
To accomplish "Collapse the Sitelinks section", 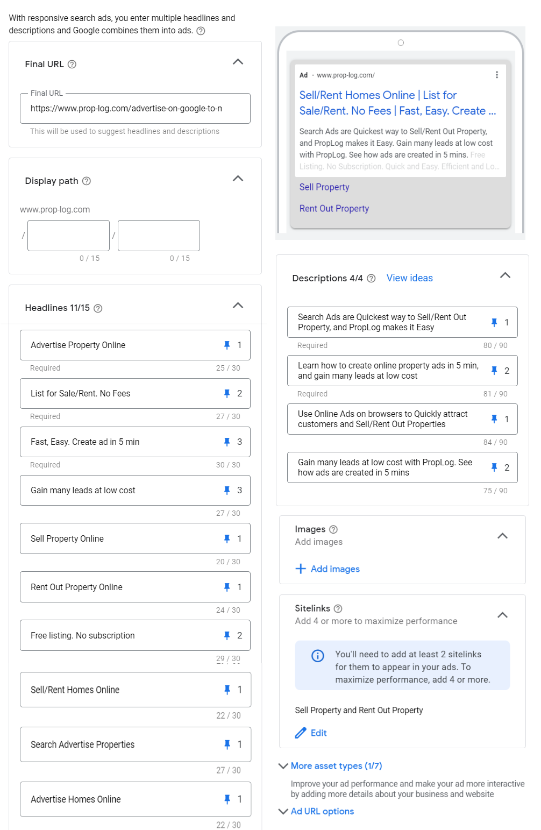I will (502, 615).
